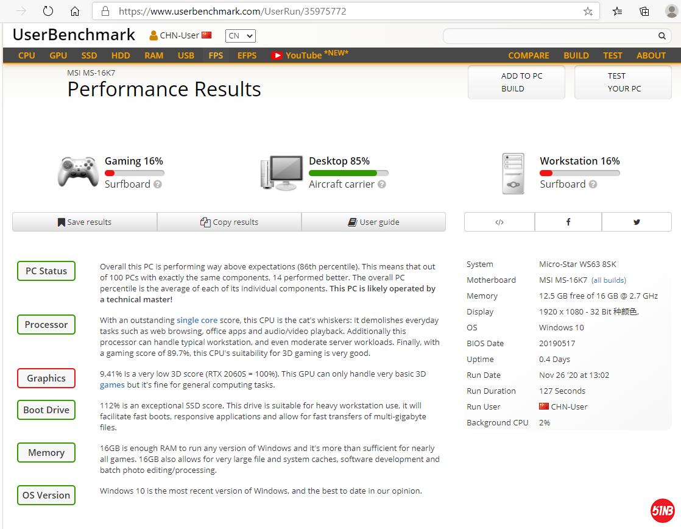Follow the single core link
This screenshot has height=529, width=681.
pos(197,320)
